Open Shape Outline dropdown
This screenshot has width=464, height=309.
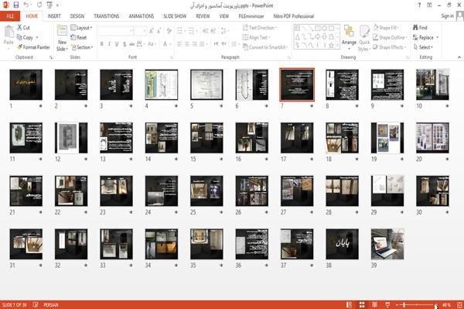391,37
